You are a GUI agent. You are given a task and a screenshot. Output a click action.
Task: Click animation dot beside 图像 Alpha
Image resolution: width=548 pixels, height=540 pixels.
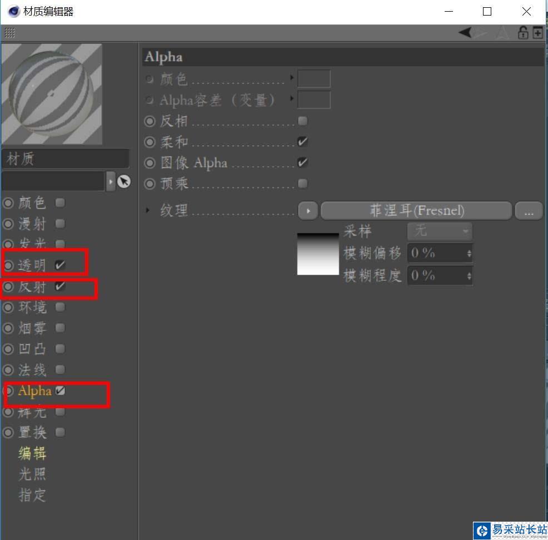pos(150,162)
